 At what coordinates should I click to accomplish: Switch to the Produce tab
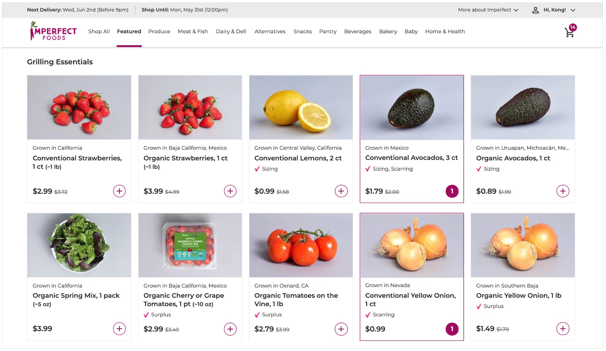pos(159,31)
